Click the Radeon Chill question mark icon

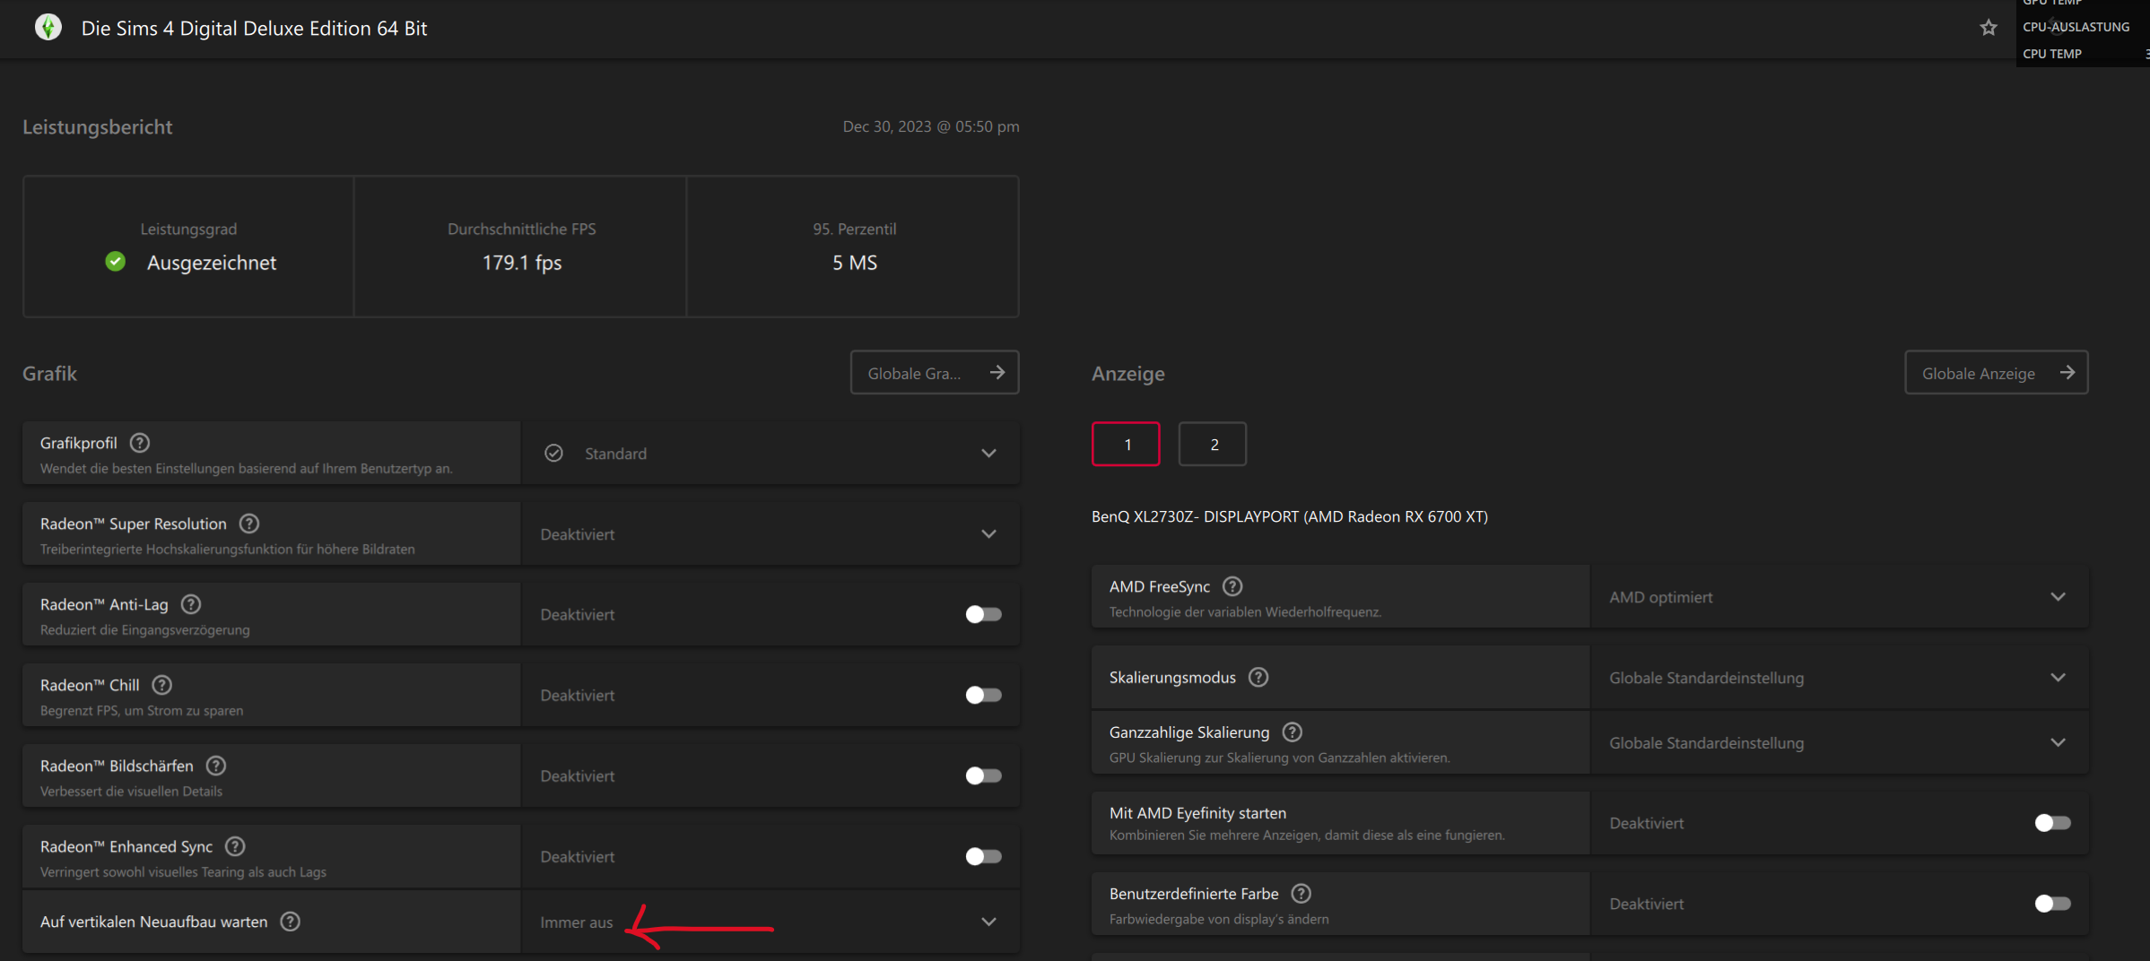162,685
